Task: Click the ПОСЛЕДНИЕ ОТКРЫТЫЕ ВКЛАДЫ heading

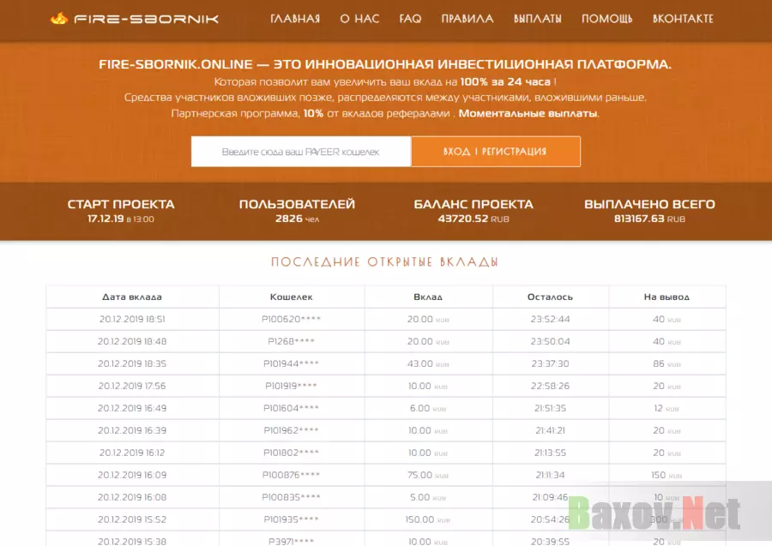Action: (x=384, y=261)
